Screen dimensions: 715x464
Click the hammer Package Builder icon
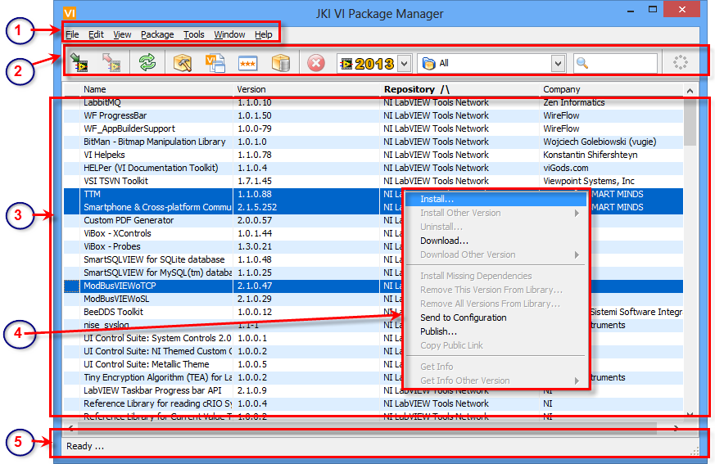pyautogui.click(x=183, y=63)
